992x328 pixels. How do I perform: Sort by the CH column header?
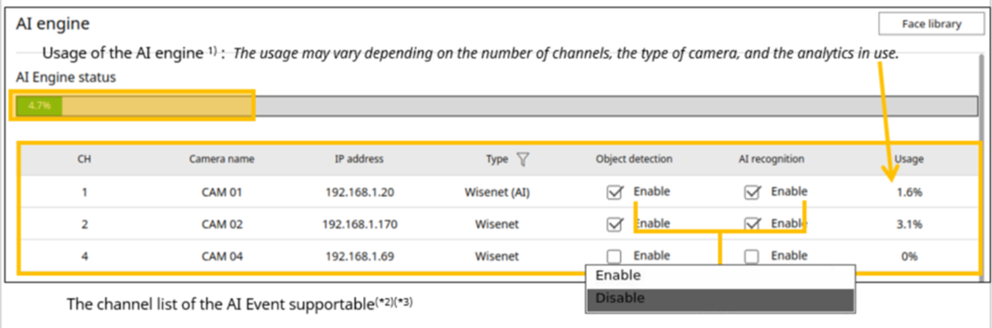pos(84,159)
